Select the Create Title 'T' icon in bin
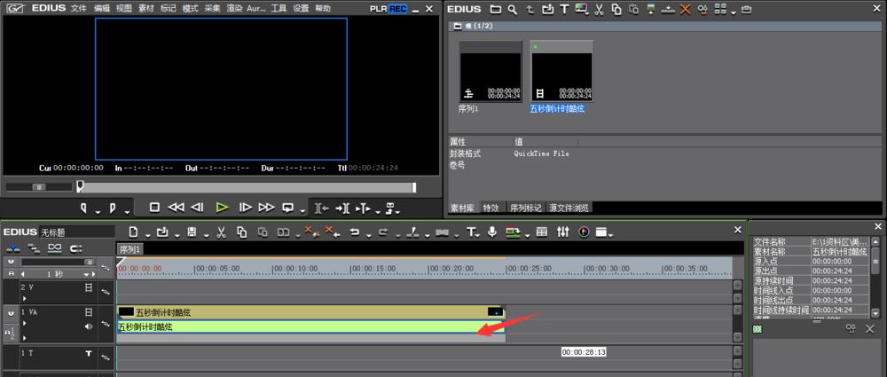This screenshot has width=887, height=377. 563,9
